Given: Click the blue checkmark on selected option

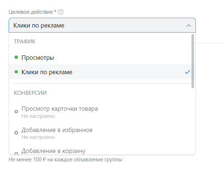Looking at the screenshot, I should click(188, 72).
